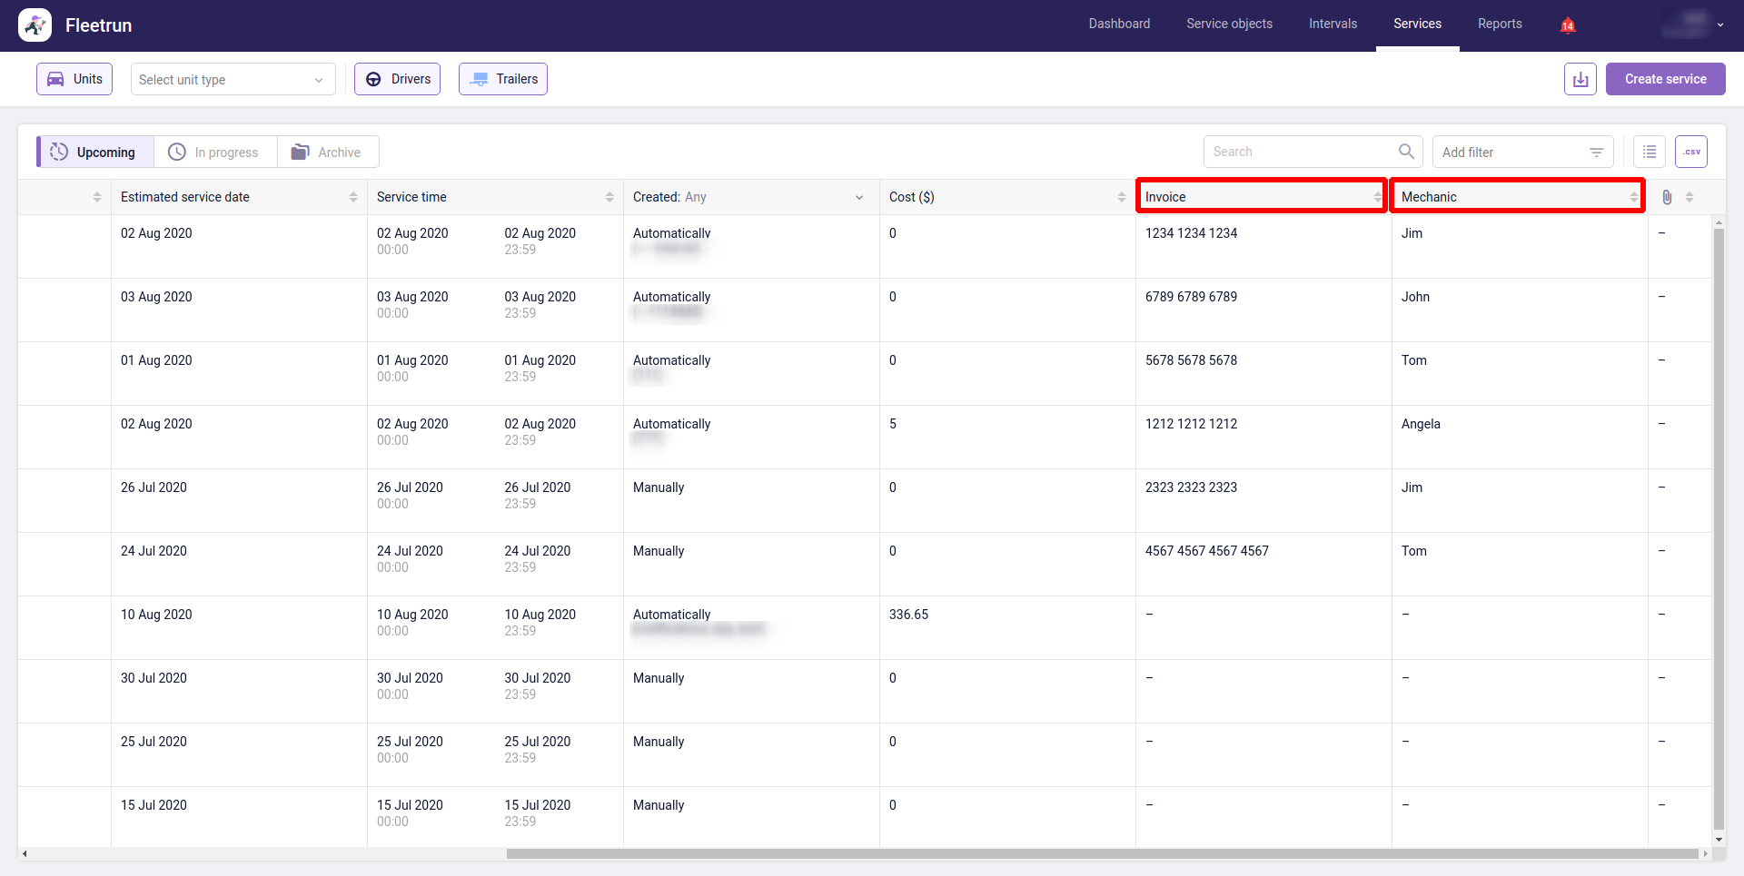Toggle the Units filter button
Viewport: 1744px width, 876px height.
(74, 79)
